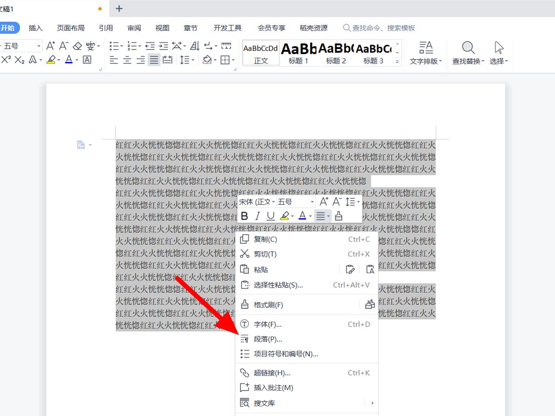Open the 文字排版 text layout dropdown

[x=426, y=53]
